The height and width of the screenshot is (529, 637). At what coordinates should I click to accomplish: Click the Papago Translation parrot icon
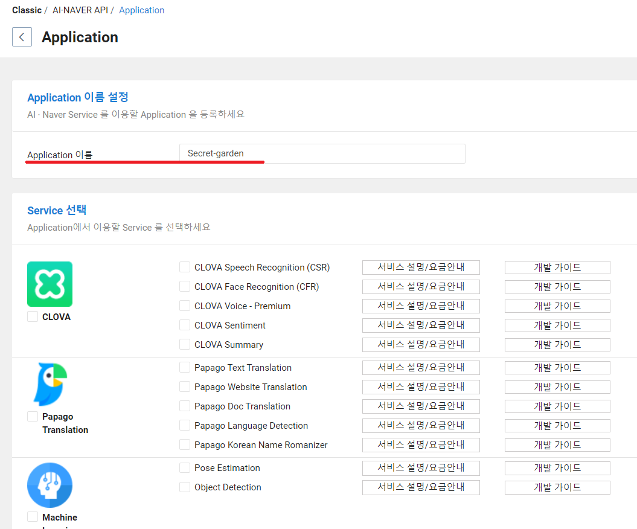point(50,384)
